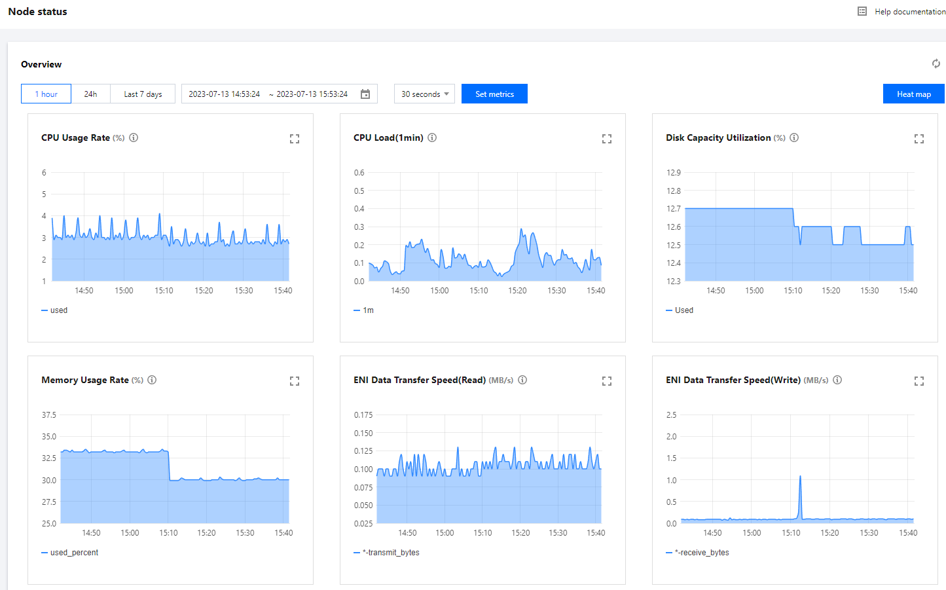Screen dimensions: 946x590
Task: Open the calendar date picker icon
Action: coord(365,94)
